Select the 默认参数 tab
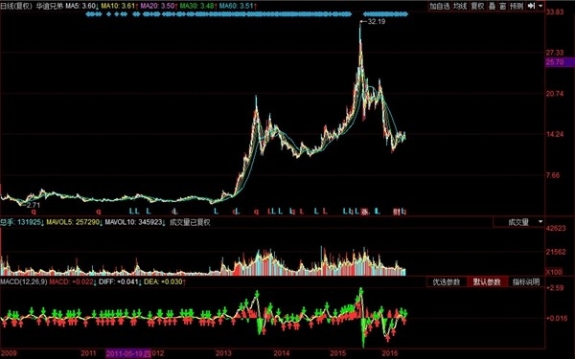The height and width of the screenshot is (359, 575). pyautogui.click(x=487, y=281)
